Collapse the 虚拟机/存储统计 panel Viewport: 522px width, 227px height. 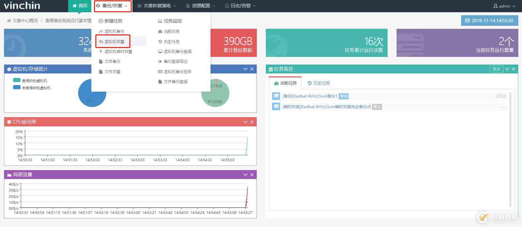point(245,69)
